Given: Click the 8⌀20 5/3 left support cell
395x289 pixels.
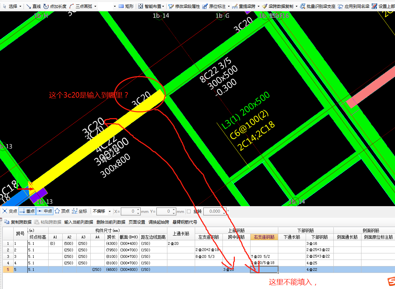Looking at the screenshot, I should [208, 256].
